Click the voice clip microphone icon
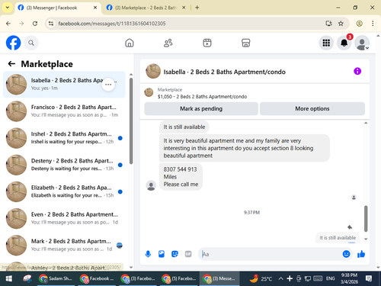The width and height of the screenshot is (381, 286). click(148, 254)
